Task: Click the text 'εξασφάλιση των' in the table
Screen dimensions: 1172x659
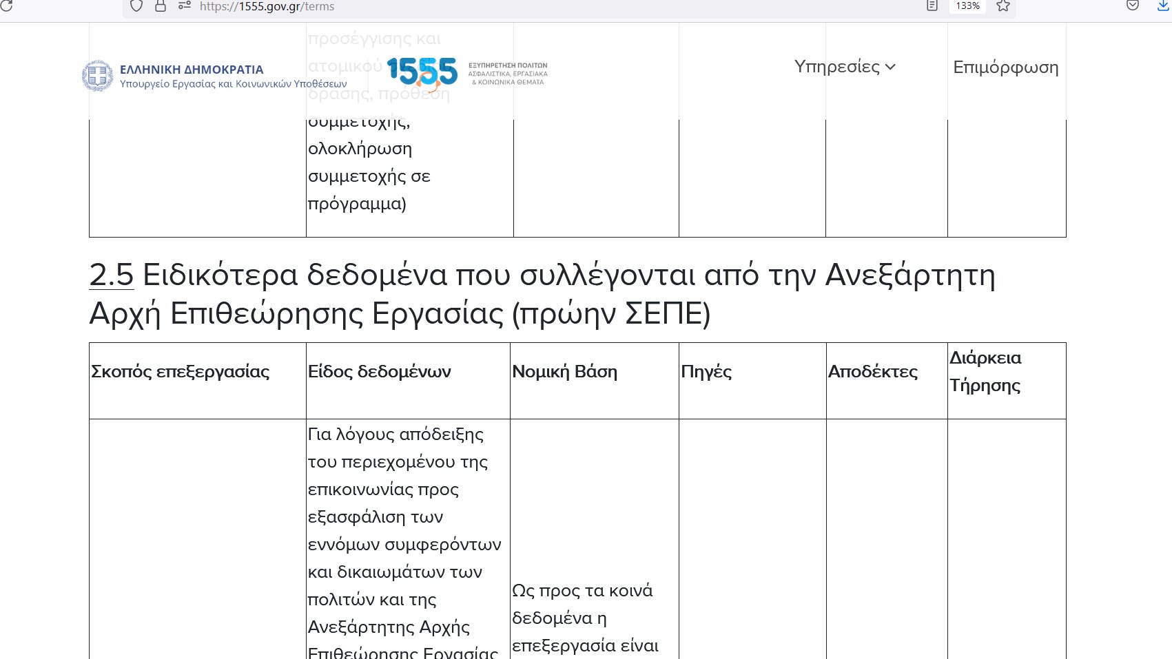Action: tap(376, 517)
